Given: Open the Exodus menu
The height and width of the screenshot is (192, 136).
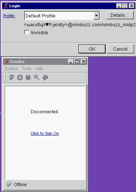Looking at the screenshot, I should [x=11, y=68].
